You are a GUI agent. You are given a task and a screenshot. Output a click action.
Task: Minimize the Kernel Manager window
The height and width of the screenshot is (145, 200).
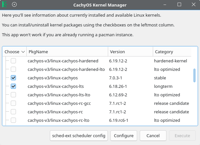coord(165,5)
